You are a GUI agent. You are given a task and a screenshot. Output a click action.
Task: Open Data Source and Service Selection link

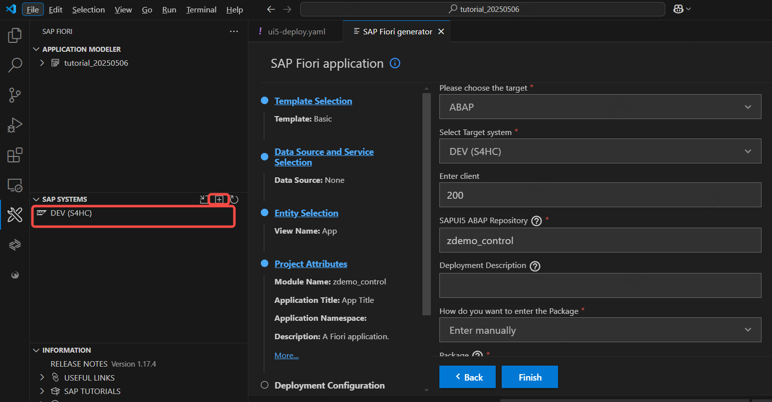[324, 157]
